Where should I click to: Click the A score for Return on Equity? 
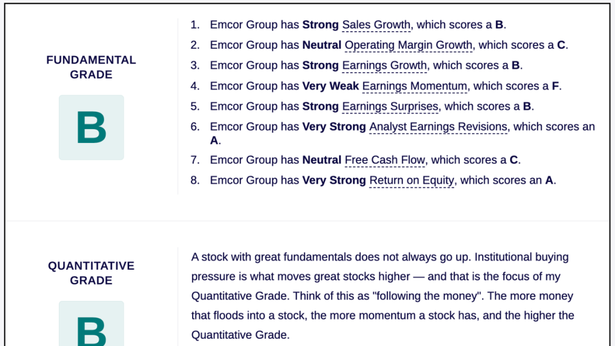549,180
